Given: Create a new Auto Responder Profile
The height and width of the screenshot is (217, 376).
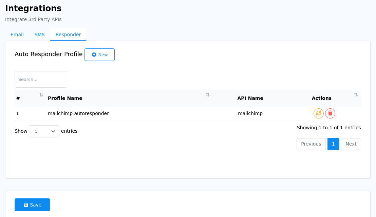Looking at the screenshot, I should tap(99, 55).
